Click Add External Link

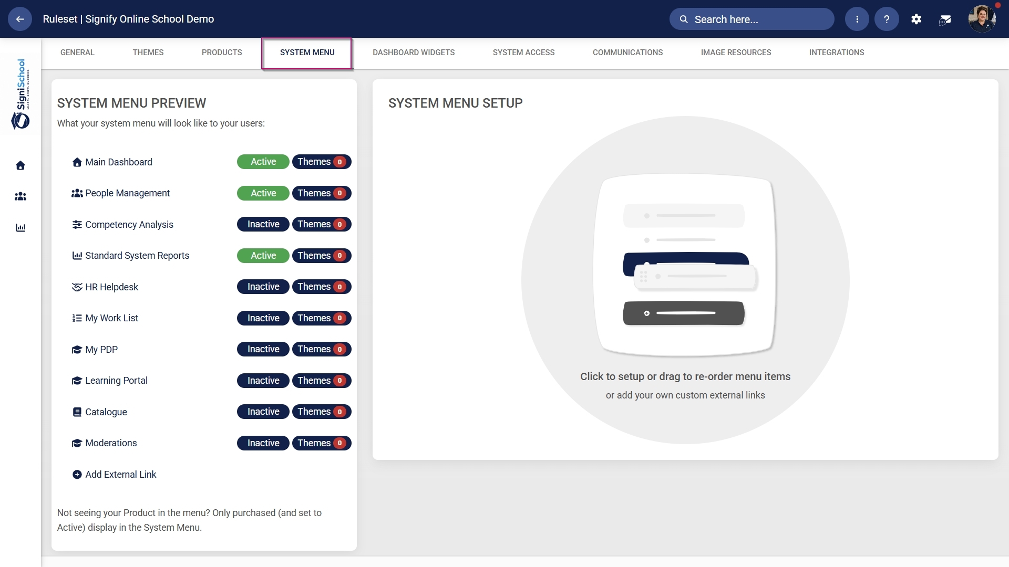(x=115, y=475)
